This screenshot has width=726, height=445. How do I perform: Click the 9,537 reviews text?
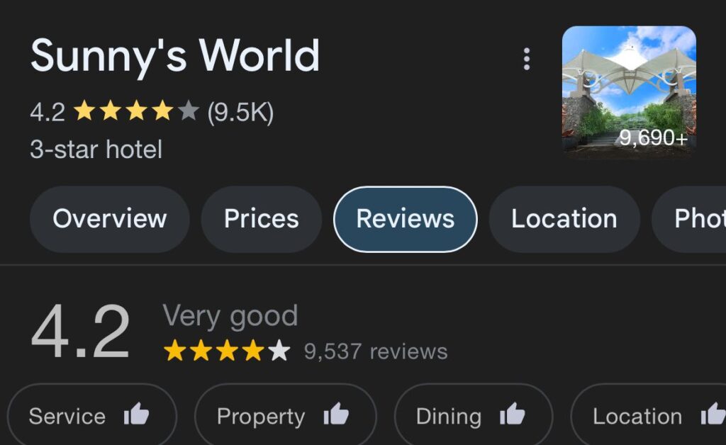click(x=376, y=351)
